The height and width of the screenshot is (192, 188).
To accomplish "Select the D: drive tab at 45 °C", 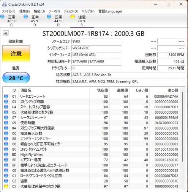I will click(x=35, y=21).
